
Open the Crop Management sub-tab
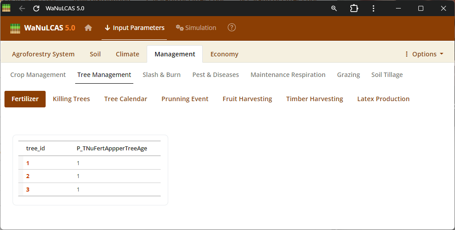pyautogui.click(x=38, y=75)
